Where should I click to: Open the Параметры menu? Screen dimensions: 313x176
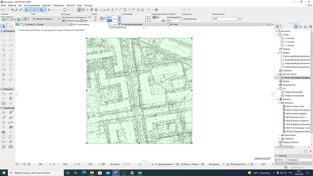[x=59, y=5]
